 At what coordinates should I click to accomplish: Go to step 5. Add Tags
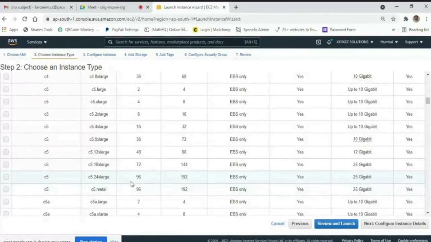(x=165, y=54)
